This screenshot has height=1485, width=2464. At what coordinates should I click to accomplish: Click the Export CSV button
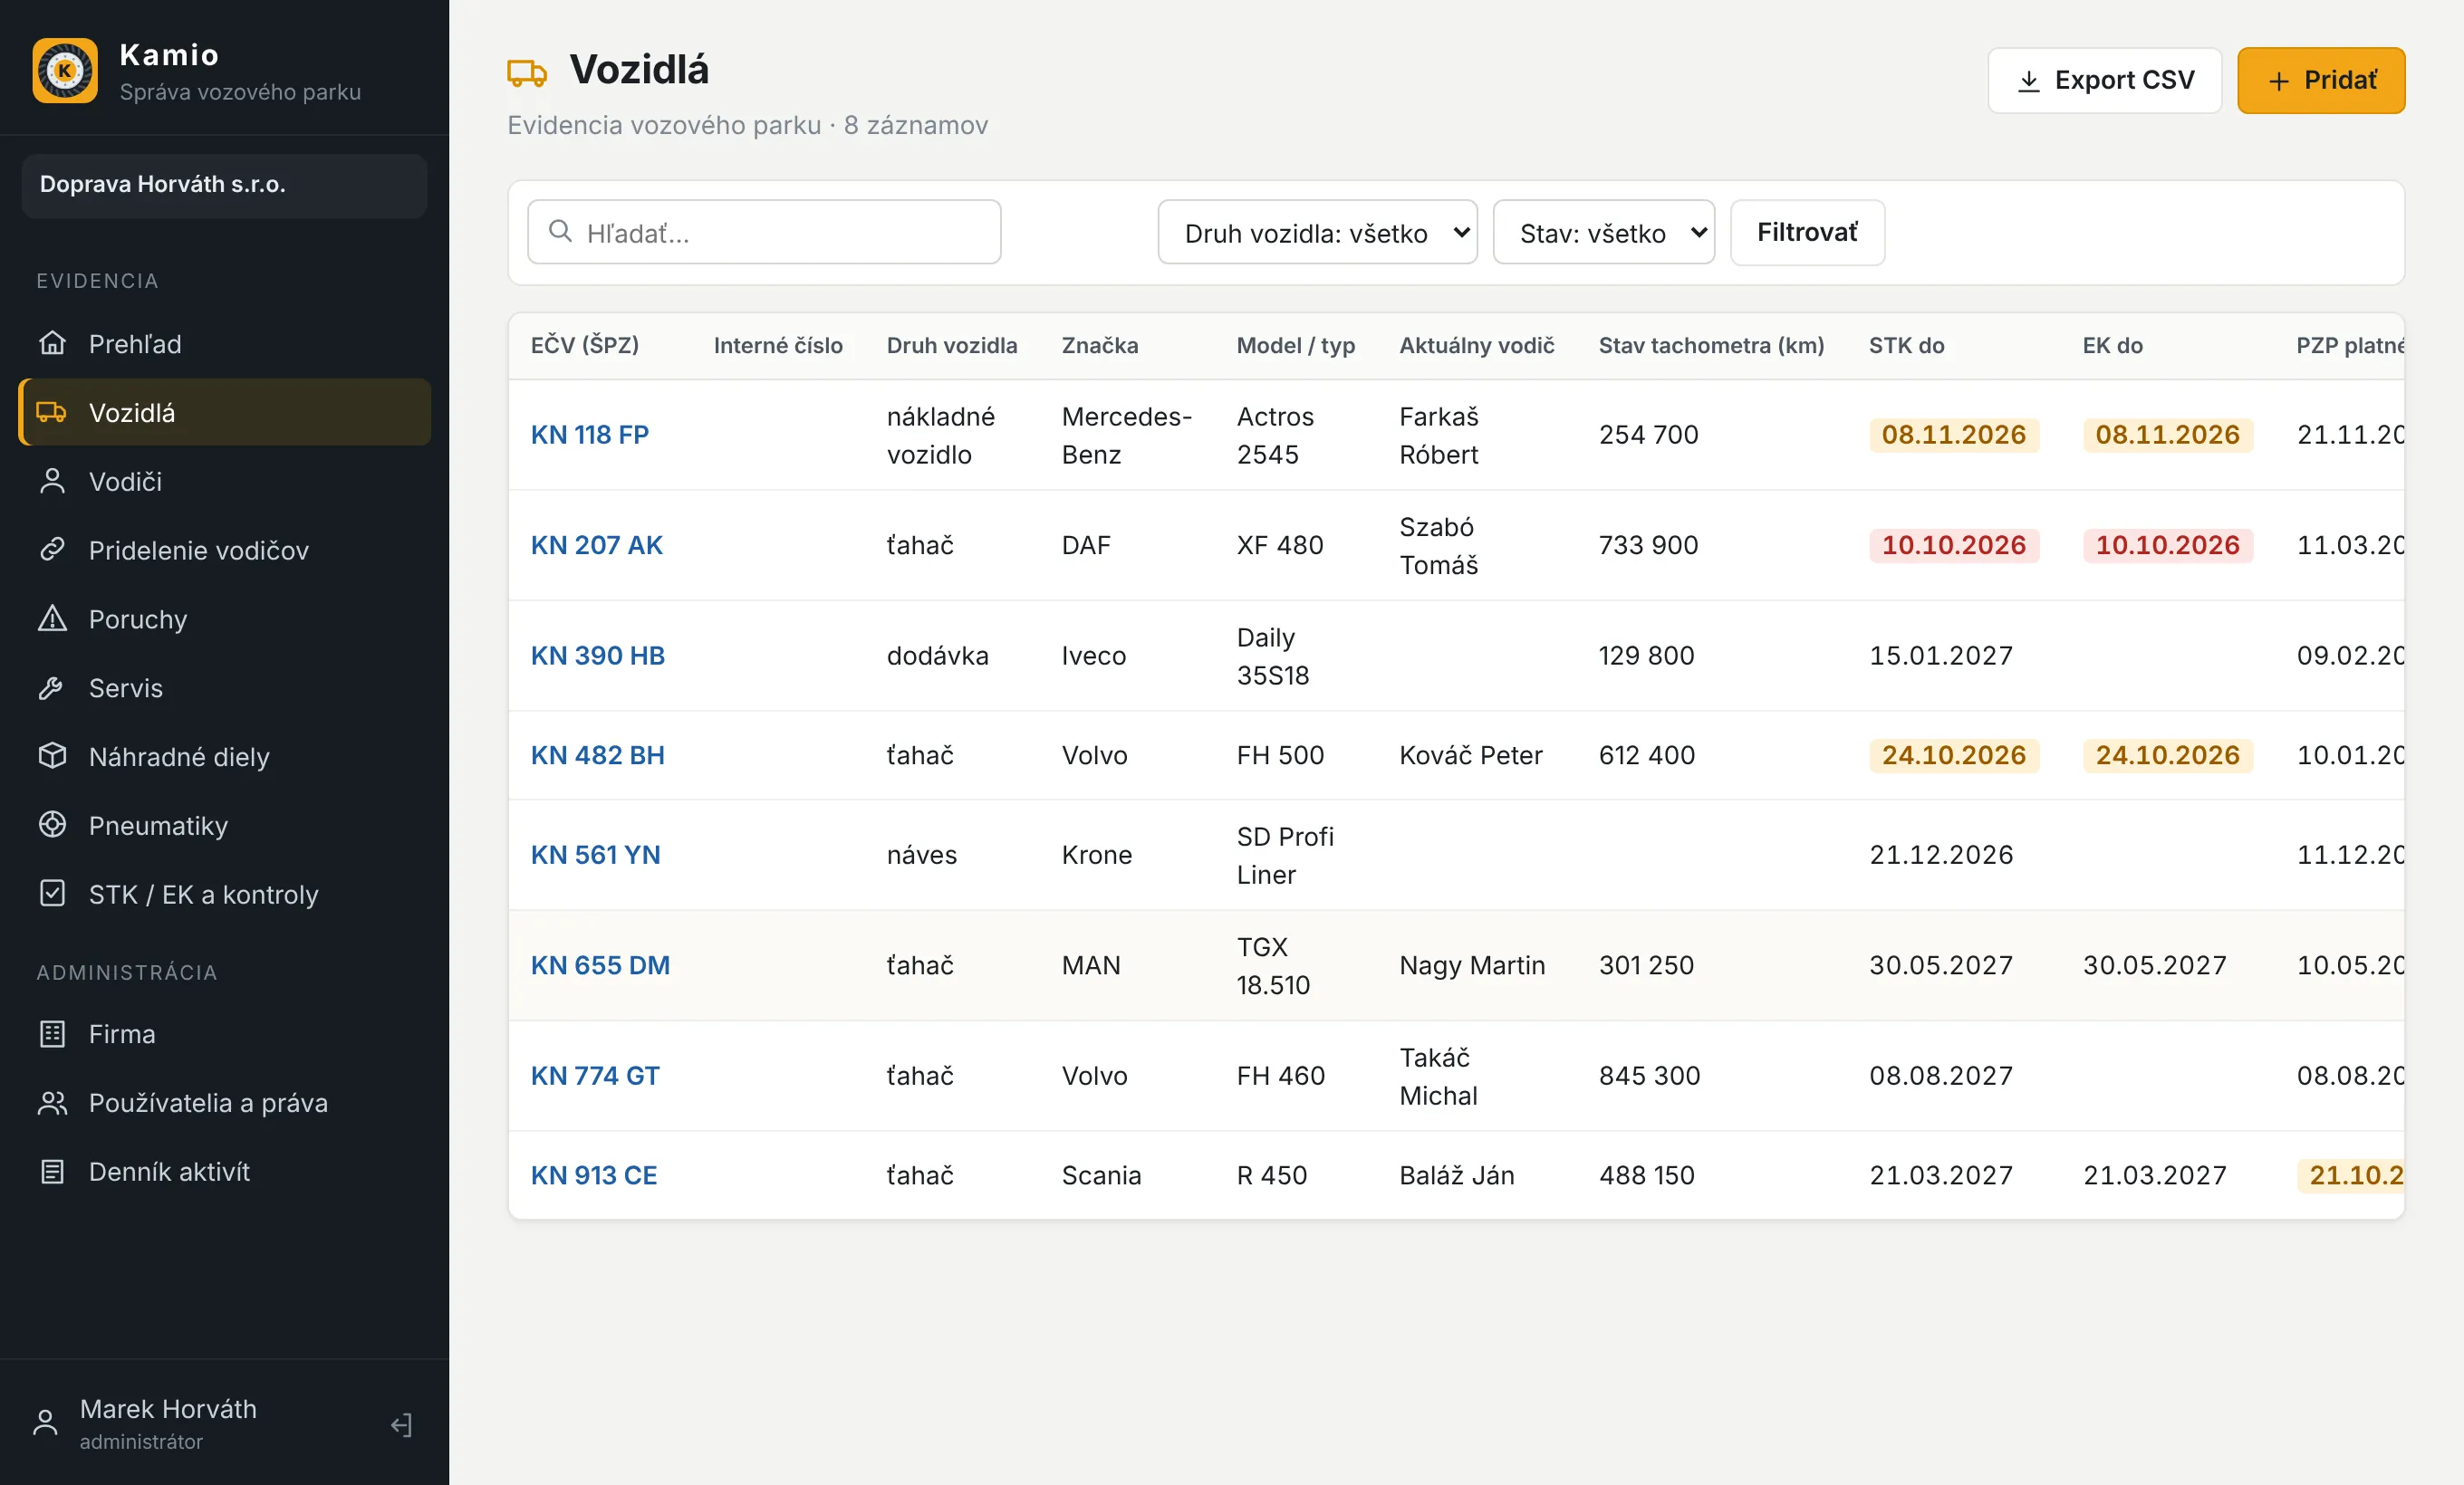[x=2104, y=80]
